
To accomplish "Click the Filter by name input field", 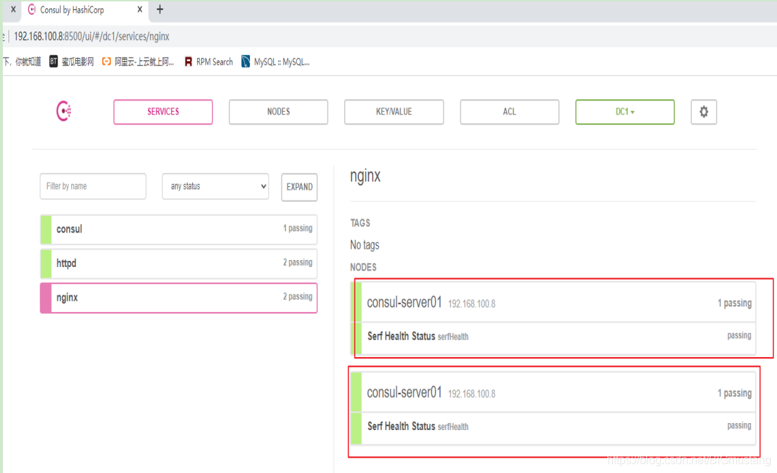I will click(x=93, y=186).
